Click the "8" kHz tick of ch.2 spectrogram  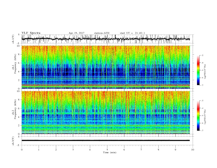pos(19,100)
